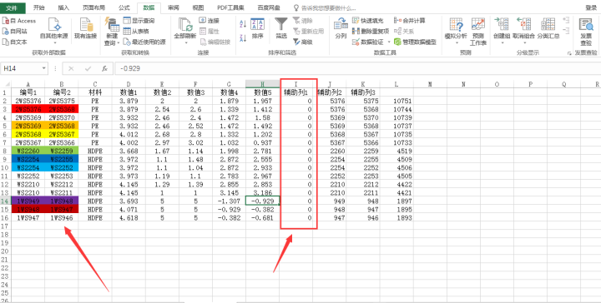
Task: Click the 快速填充 flash fill icon
Action: (x=356, y=21)
